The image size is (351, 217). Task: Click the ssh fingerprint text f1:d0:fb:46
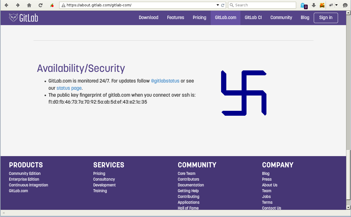[x=98, y=102]
